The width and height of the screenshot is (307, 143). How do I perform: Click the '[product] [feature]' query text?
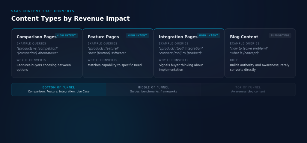click(103, 48)
